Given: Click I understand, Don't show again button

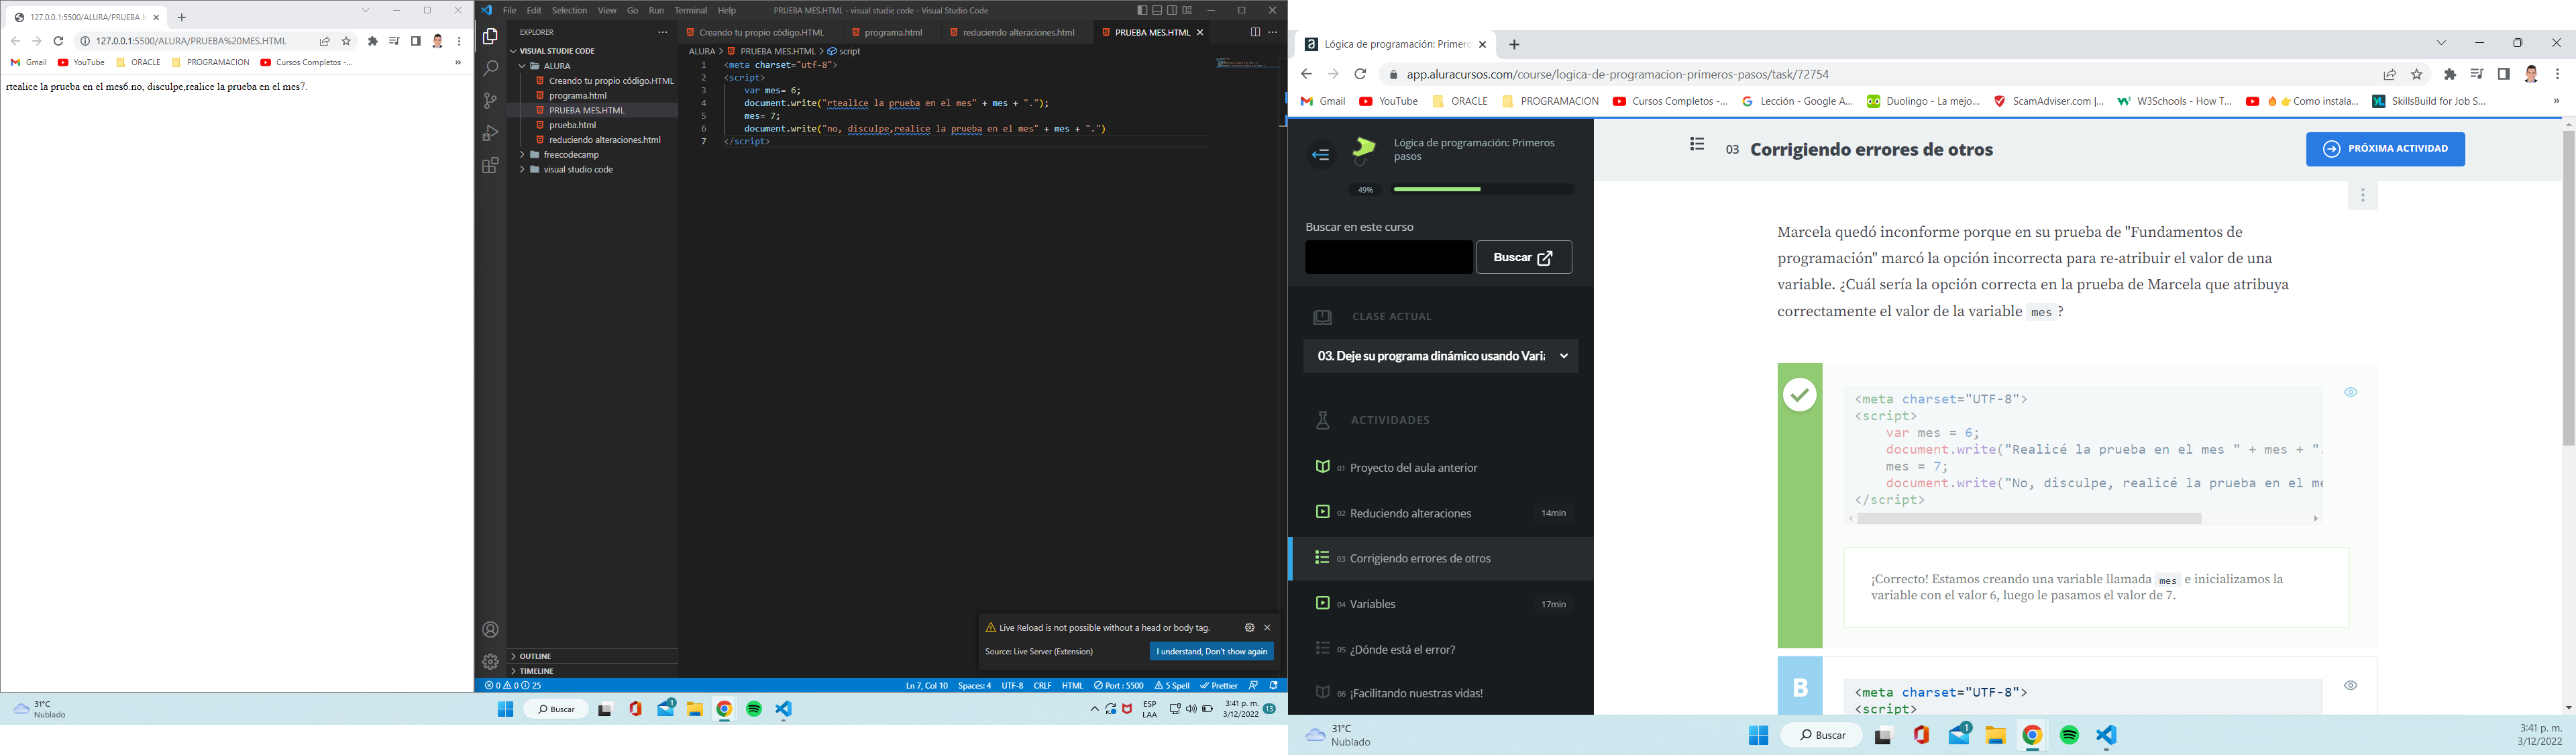Looking at the screenshot, I should point(1211,652).
